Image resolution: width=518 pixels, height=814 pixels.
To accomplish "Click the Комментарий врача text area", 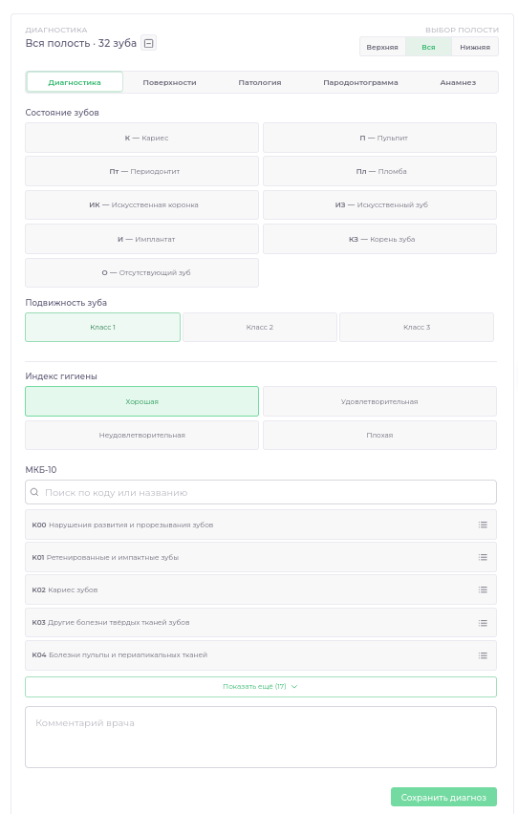I will (261, 738).
